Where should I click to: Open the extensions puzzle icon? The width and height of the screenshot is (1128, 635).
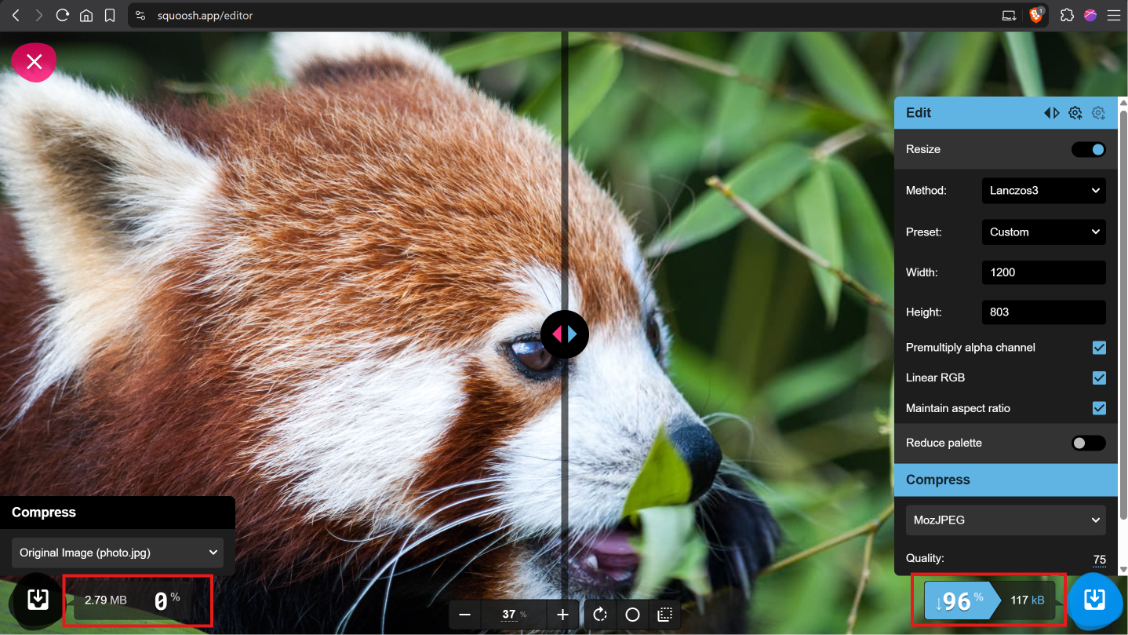pos(1067,15)
